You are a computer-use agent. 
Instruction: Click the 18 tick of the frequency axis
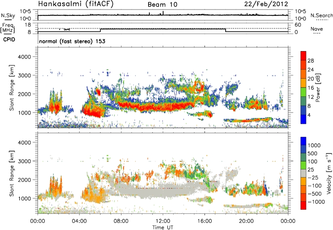(x=28, y=25)
